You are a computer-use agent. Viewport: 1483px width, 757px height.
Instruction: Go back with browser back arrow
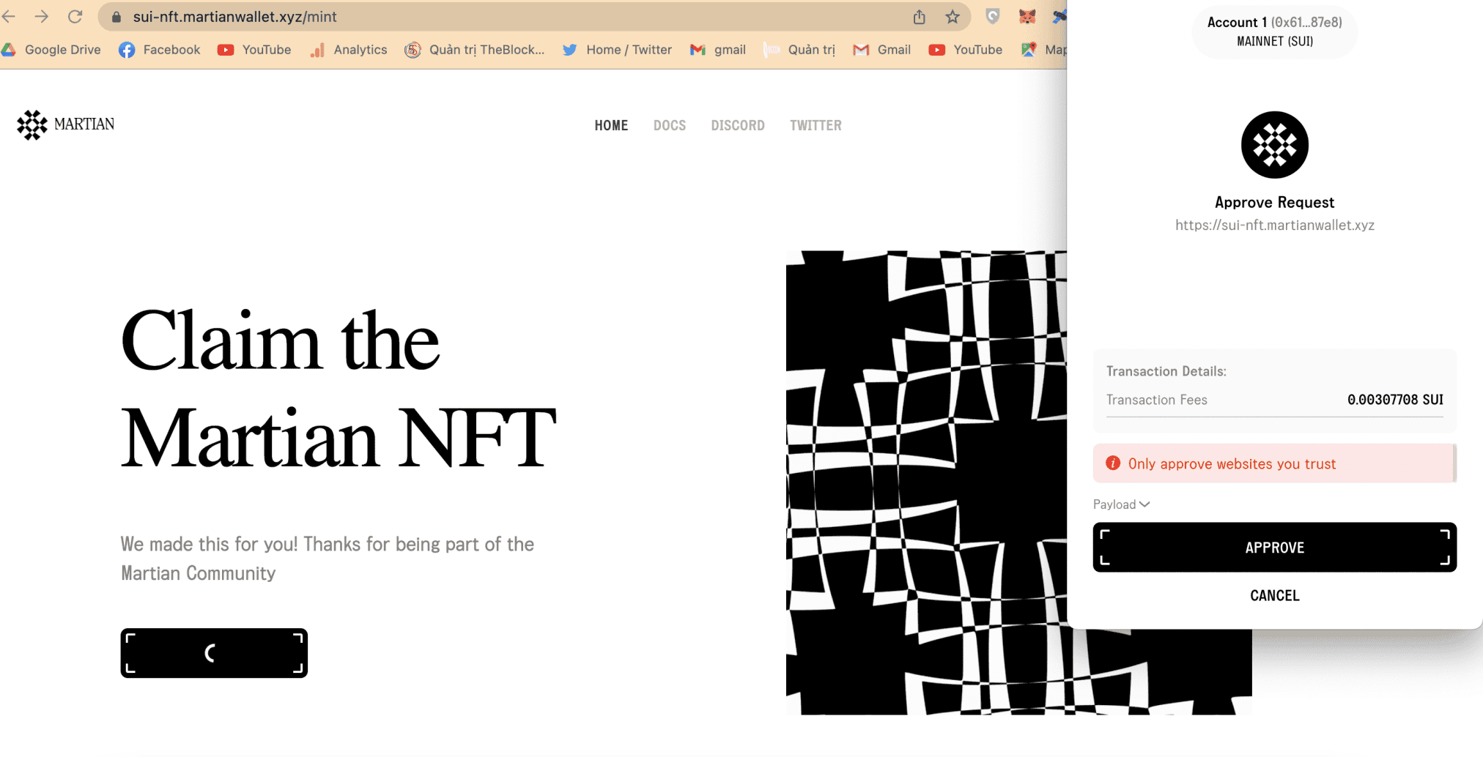[x=9, y=17]
